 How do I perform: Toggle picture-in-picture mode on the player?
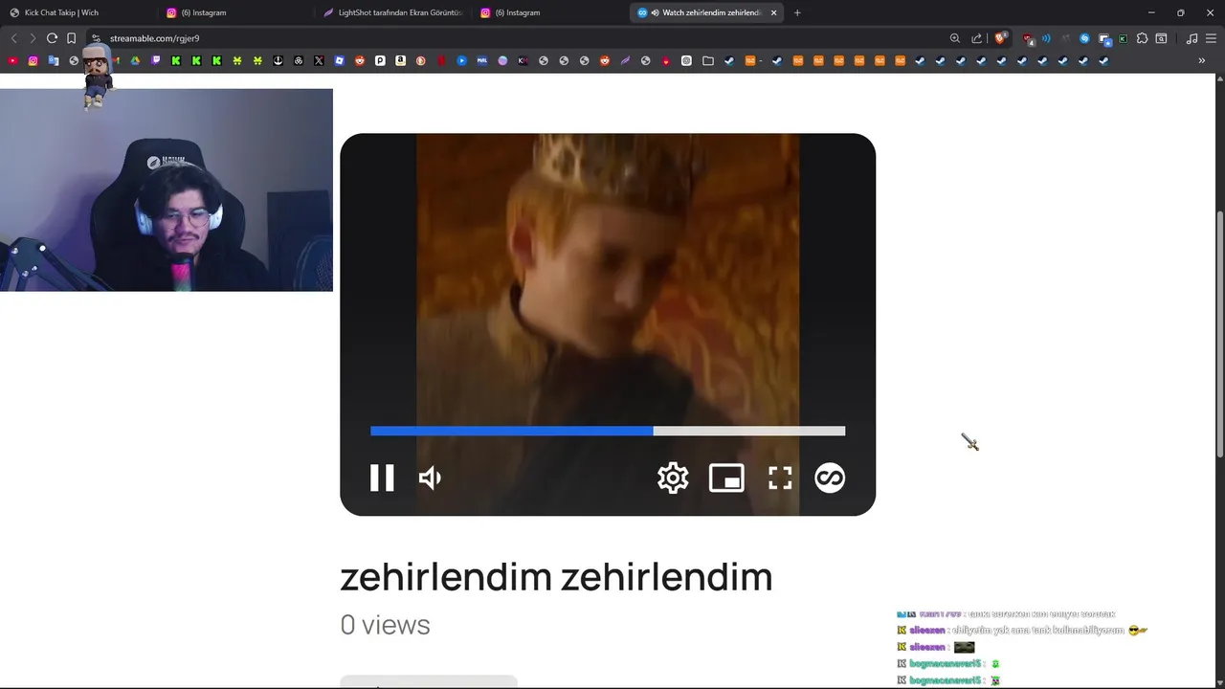726,478
